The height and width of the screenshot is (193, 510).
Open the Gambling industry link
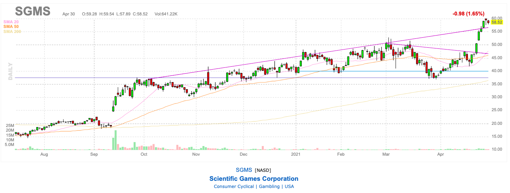click(x=269, y=187)
